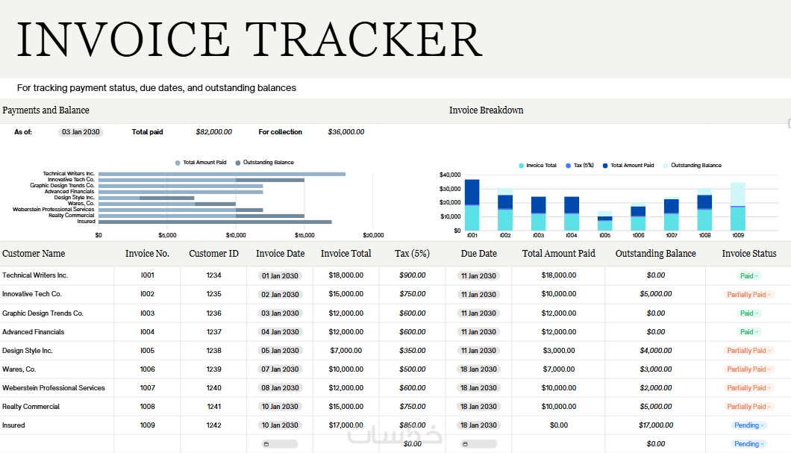Image resolution: width=791 pixels, height=453 pixels.
Task: Select invoice date 02 Jan 2030 chip
Action: 280,295
